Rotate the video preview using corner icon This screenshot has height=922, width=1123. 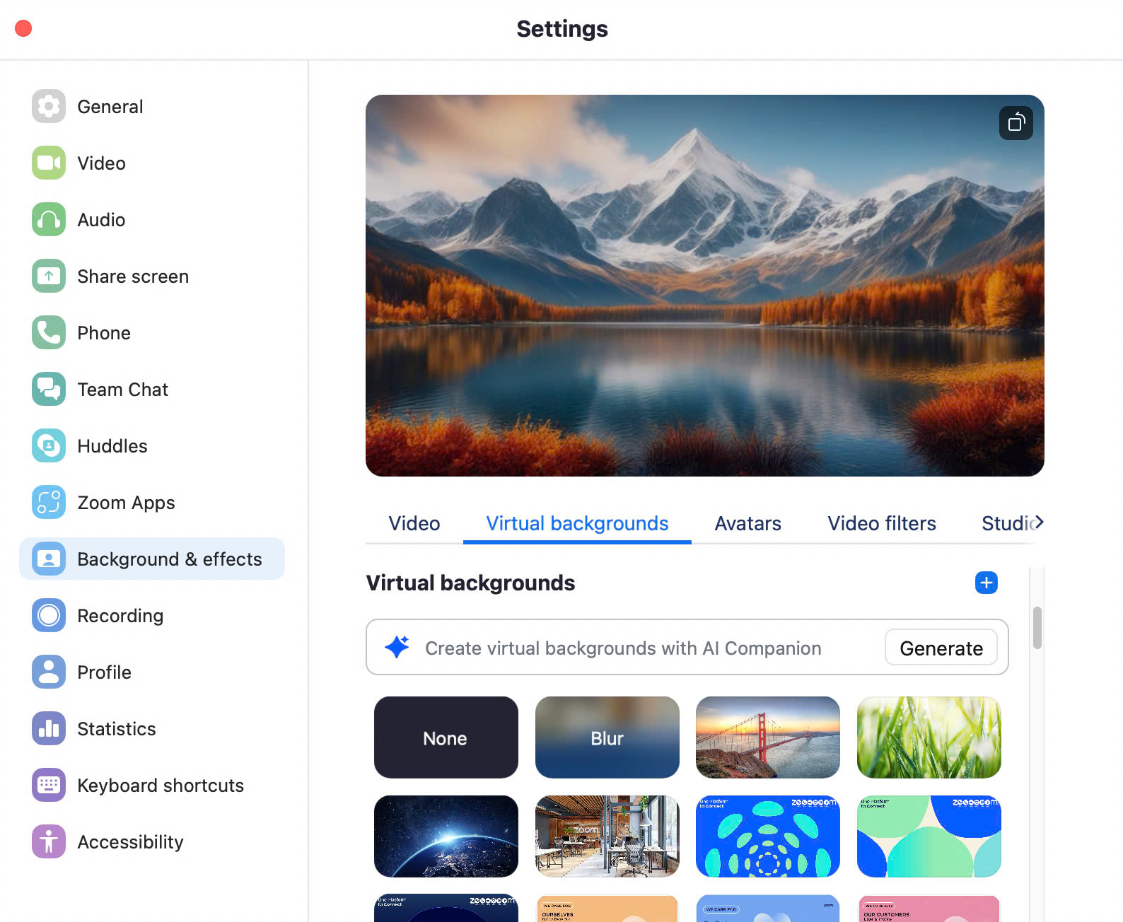(x=1016, y=123)
